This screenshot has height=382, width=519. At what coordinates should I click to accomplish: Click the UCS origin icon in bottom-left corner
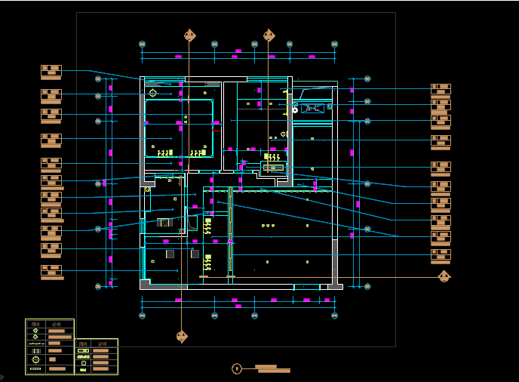tap(2, 377)
